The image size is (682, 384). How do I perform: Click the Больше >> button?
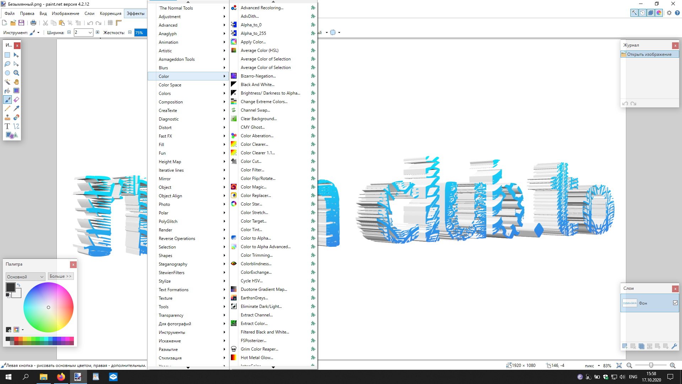tap(60, 276)
